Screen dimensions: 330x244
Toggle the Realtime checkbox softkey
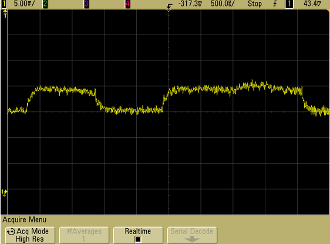click(x=138, y=235)
